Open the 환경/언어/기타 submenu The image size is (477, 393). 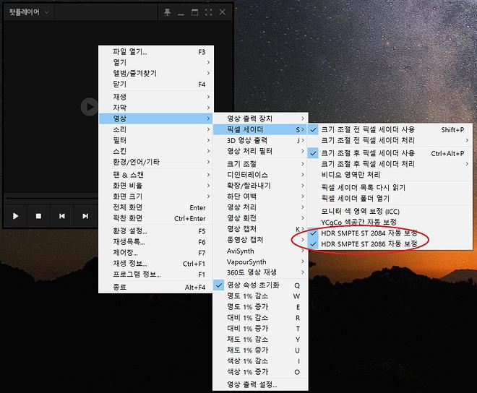pos(156,162)
